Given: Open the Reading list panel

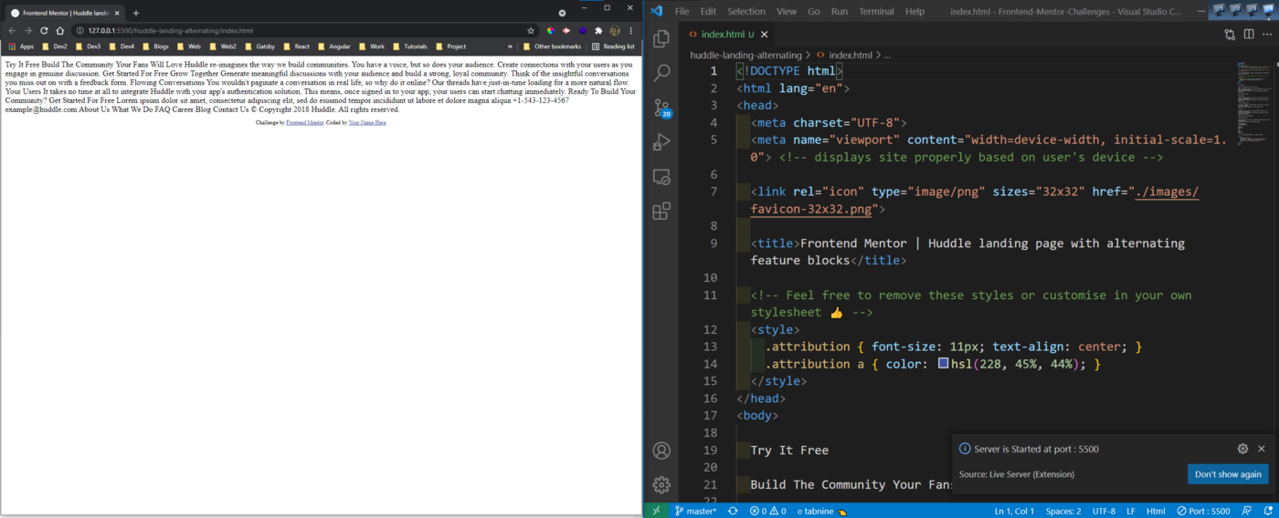Looking at the screenshot, I should point(613,46).
